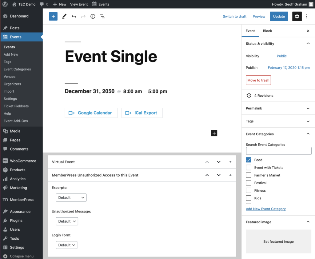Move MemberPress meta box up
The width and height of the screenshot is (315, 259).
[x=207, y=175]
